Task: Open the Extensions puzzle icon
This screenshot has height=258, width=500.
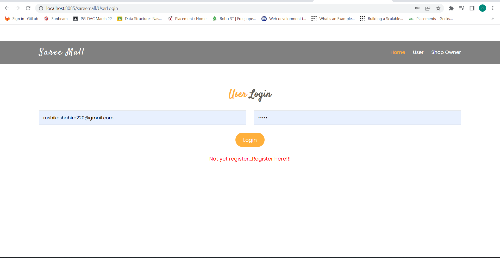Action: tap(451, 8)
